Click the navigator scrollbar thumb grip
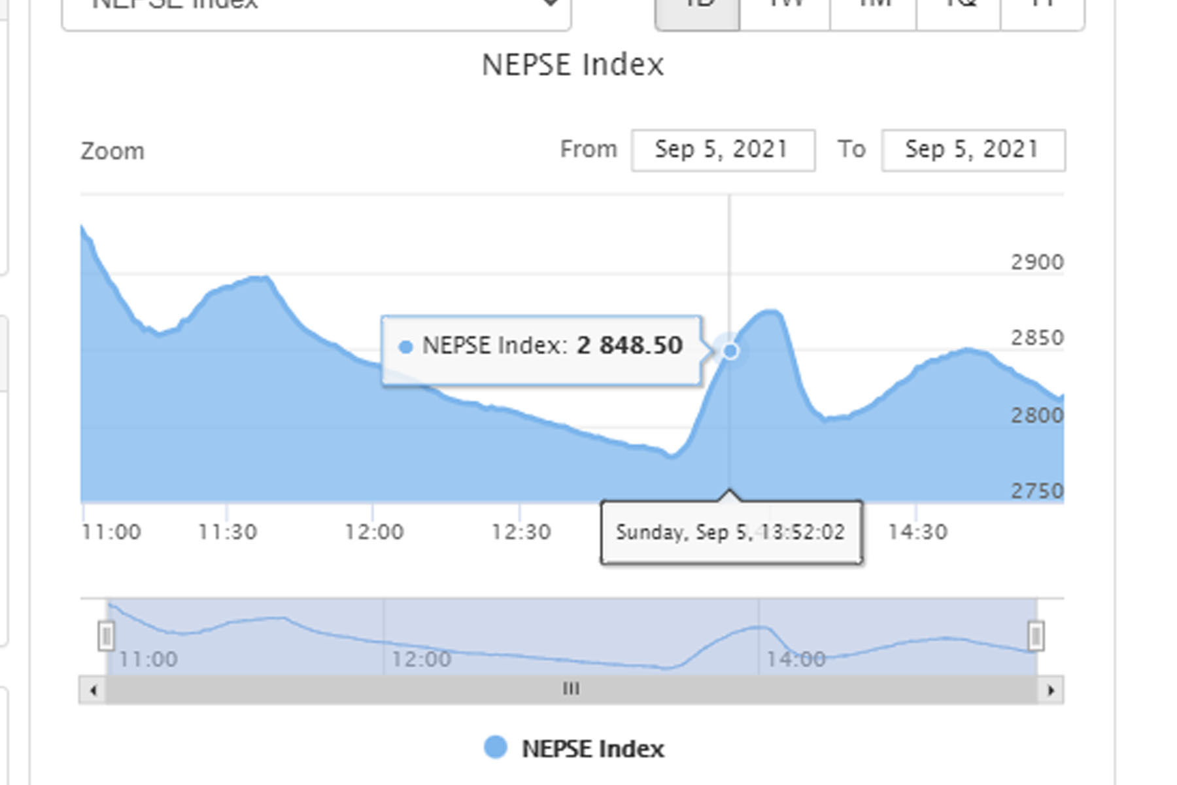Viewport: 1177px width, 785px height. [x=571, y=689]
